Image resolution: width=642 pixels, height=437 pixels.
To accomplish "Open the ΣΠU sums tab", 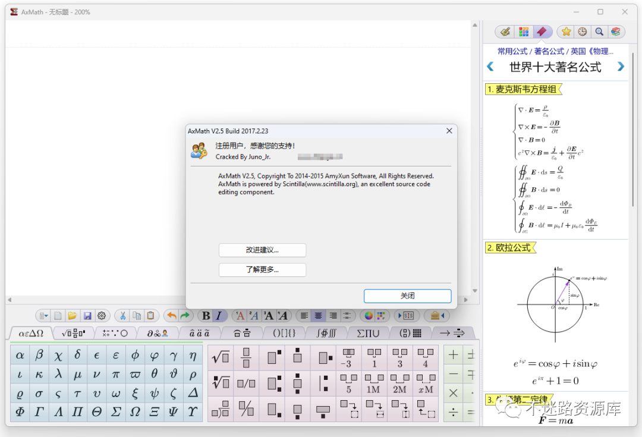I will point(368,333).
